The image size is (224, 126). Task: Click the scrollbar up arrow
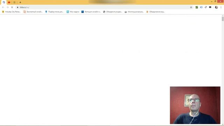223,15
